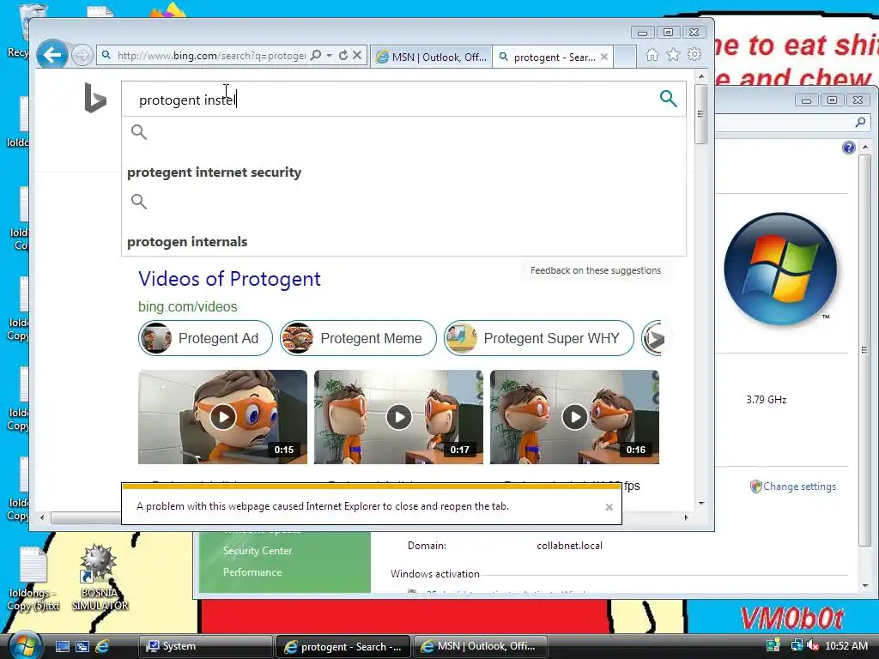Select the Protegent Super WHY filter chip
The height and width of the screenshot is (659, 879).
(x=539, y=338)
